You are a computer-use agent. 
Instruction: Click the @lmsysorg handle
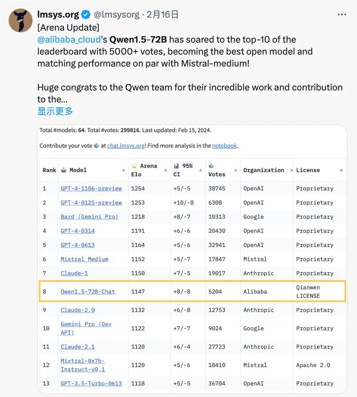pos(116,15)
